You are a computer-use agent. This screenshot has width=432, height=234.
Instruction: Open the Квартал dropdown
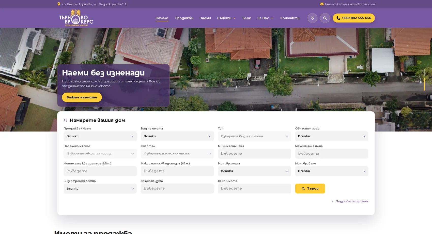click(177, 154)
